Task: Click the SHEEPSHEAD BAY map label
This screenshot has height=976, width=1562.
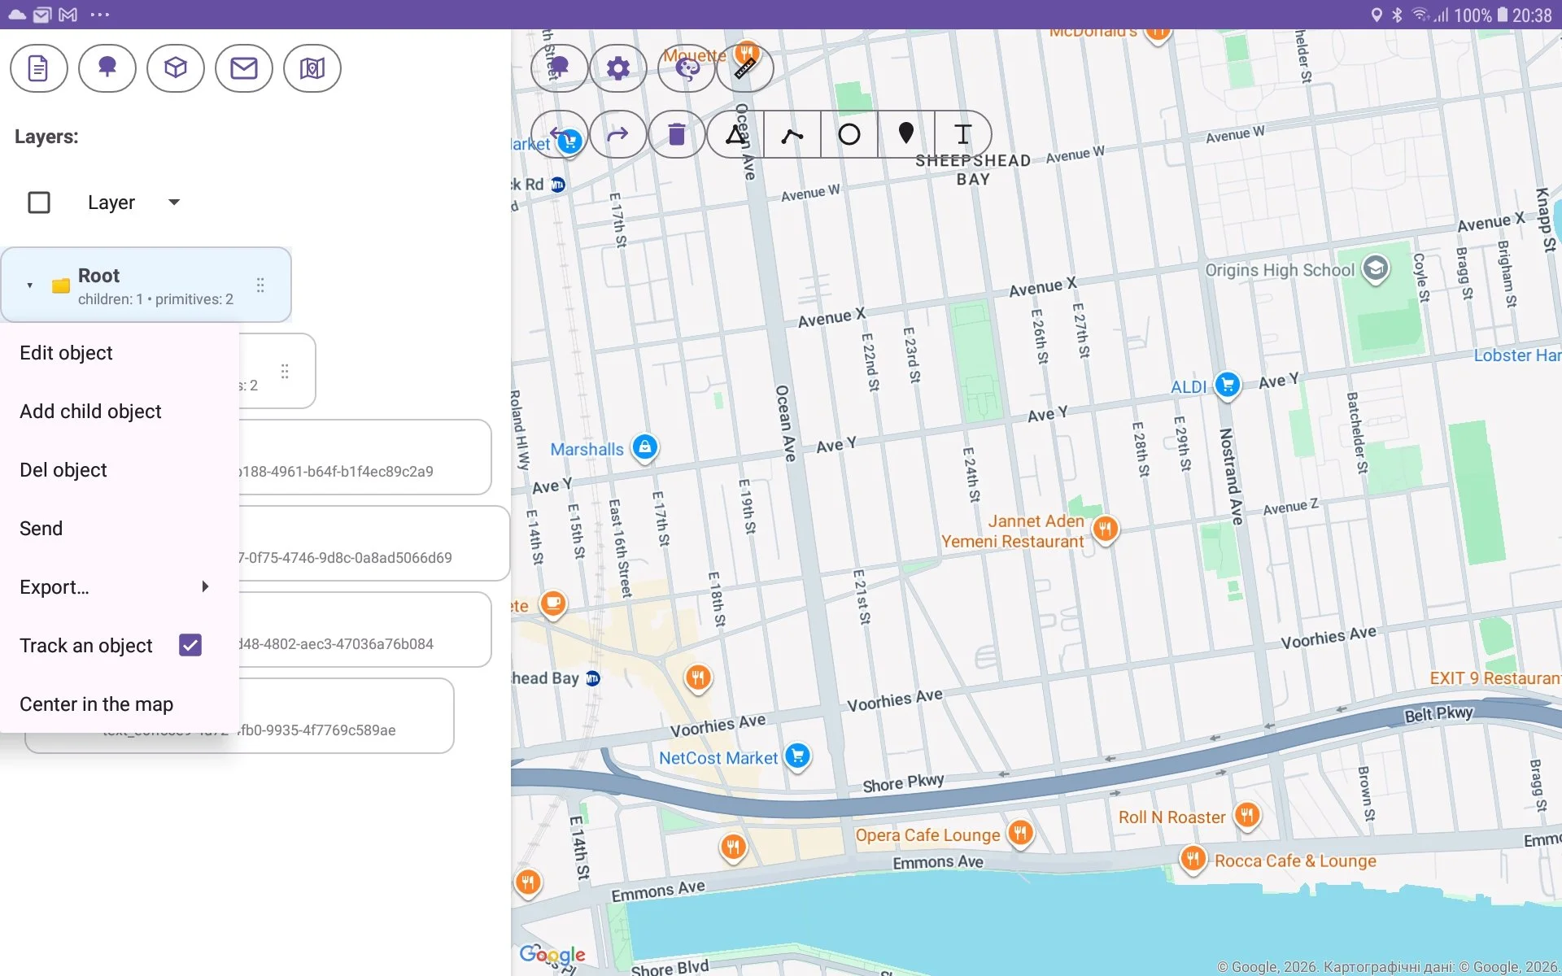Action: 973,170
